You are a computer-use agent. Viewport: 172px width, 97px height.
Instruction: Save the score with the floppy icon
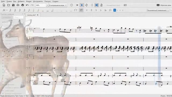pyautogui.click(x=13, y=5)
